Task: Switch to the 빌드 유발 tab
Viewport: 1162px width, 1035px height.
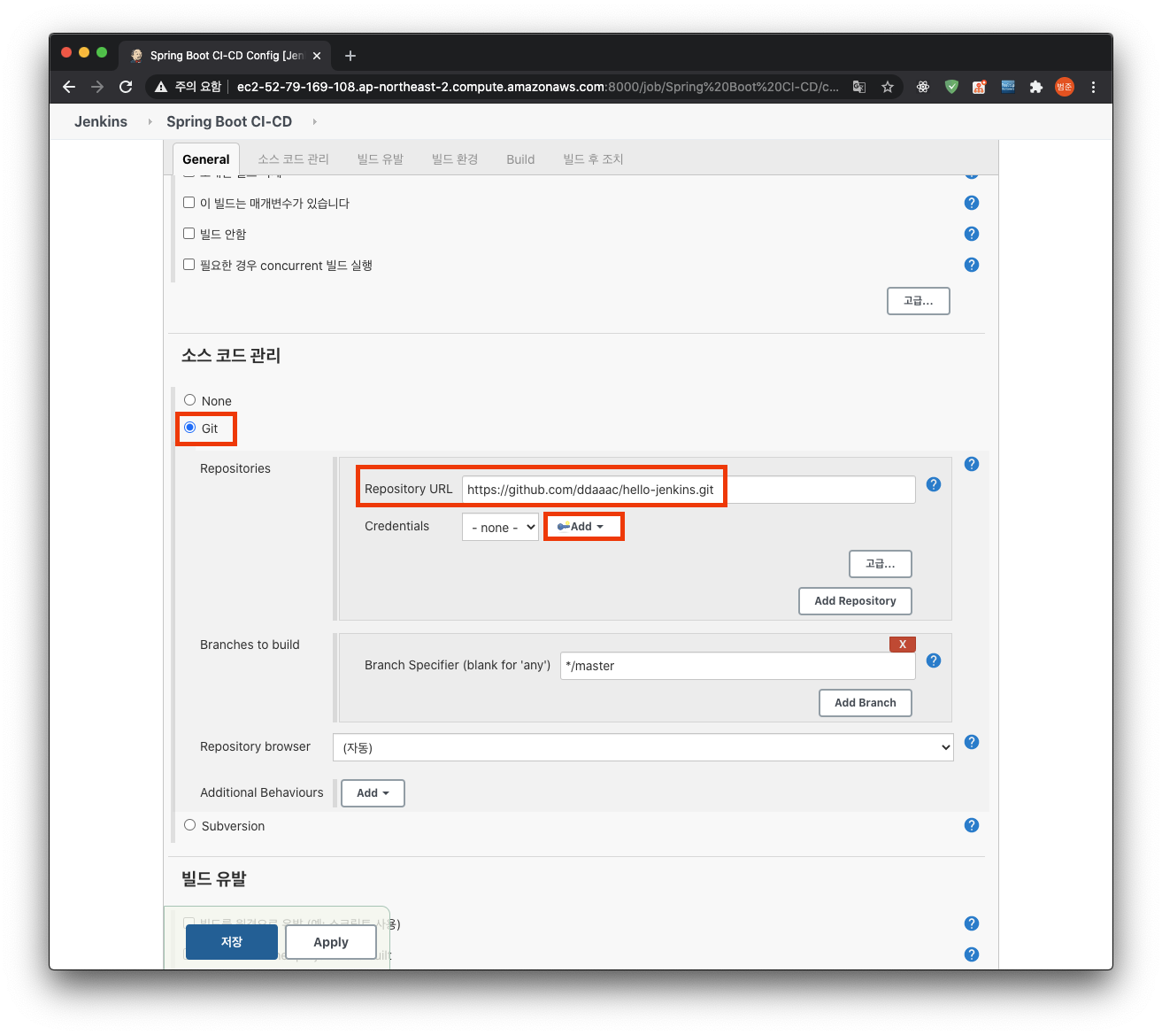Action: pos(381,159)
